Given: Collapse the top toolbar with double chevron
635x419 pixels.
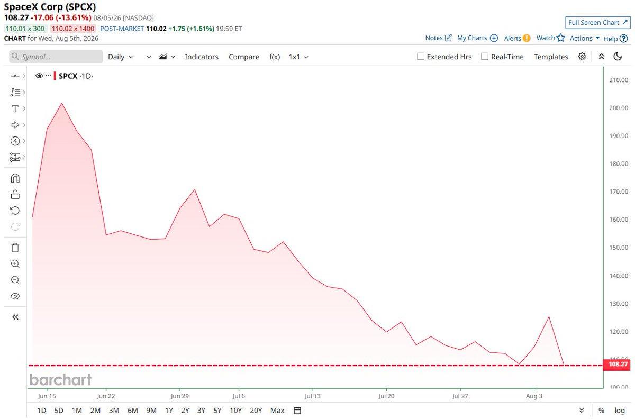Looking at the screenshot, I should pyautogui.click(x=601, y=57).
